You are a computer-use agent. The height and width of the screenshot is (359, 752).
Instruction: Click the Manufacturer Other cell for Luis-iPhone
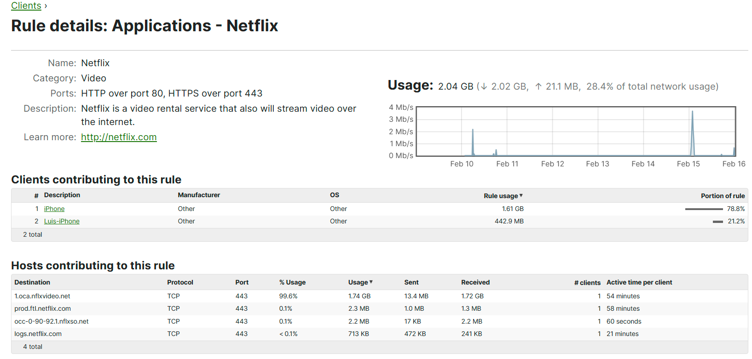186,221
